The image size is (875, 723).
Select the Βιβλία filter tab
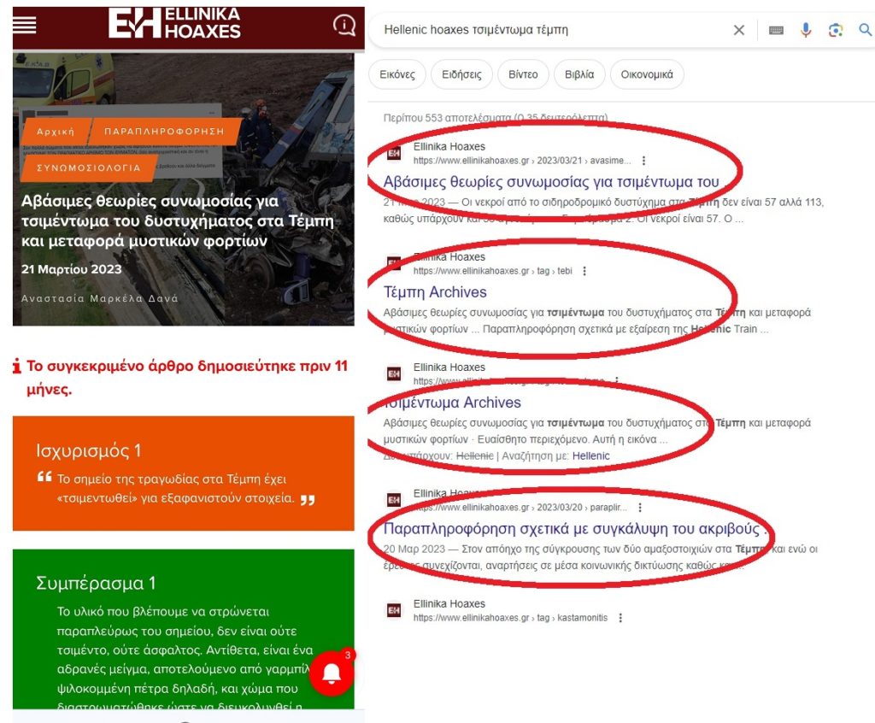click(x=579, y=74)
